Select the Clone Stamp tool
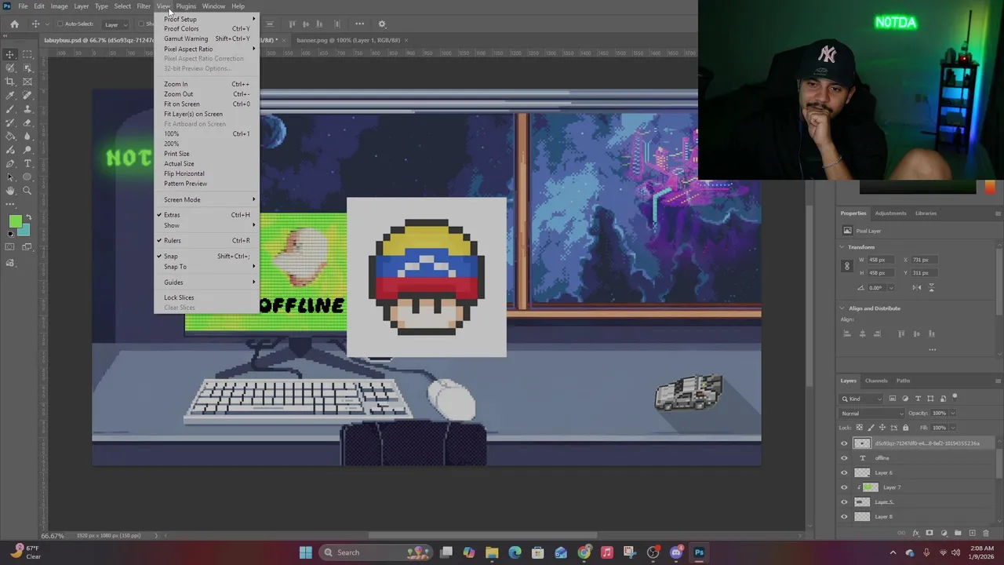 27,109
